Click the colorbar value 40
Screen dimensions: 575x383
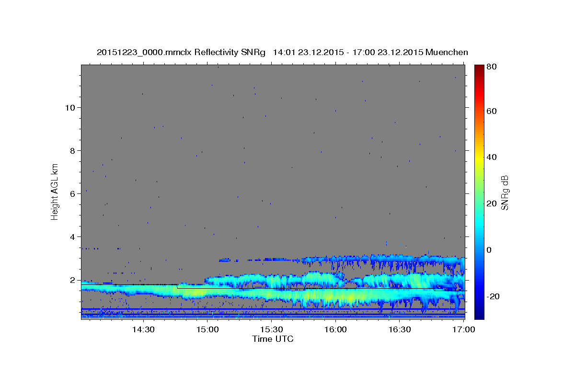pos(492,157)
